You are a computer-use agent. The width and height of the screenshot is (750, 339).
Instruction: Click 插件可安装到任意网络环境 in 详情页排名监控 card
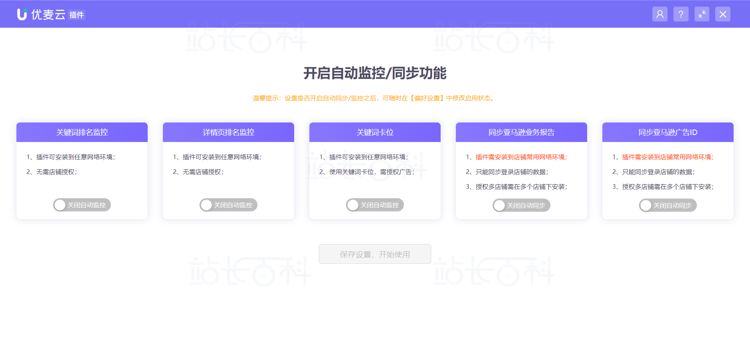coord(222,157)
